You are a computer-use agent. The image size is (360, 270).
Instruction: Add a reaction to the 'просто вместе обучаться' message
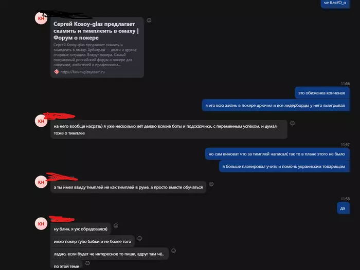(x=211, y=184)
